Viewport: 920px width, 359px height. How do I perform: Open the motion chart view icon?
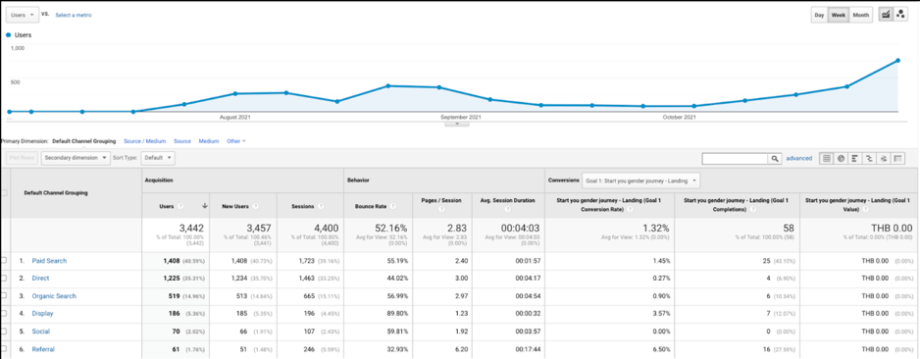pos(900,15)
